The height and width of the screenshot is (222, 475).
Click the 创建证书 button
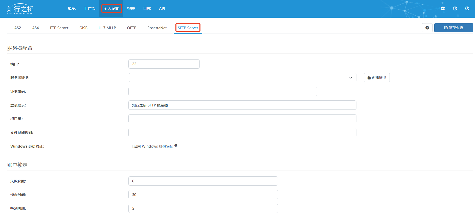pos(377,78)
